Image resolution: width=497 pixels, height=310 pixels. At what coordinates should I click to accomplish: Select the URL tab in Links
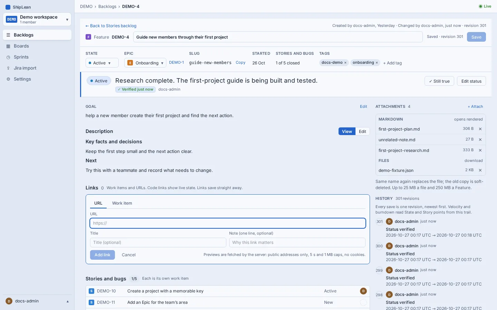pos(98,203)
